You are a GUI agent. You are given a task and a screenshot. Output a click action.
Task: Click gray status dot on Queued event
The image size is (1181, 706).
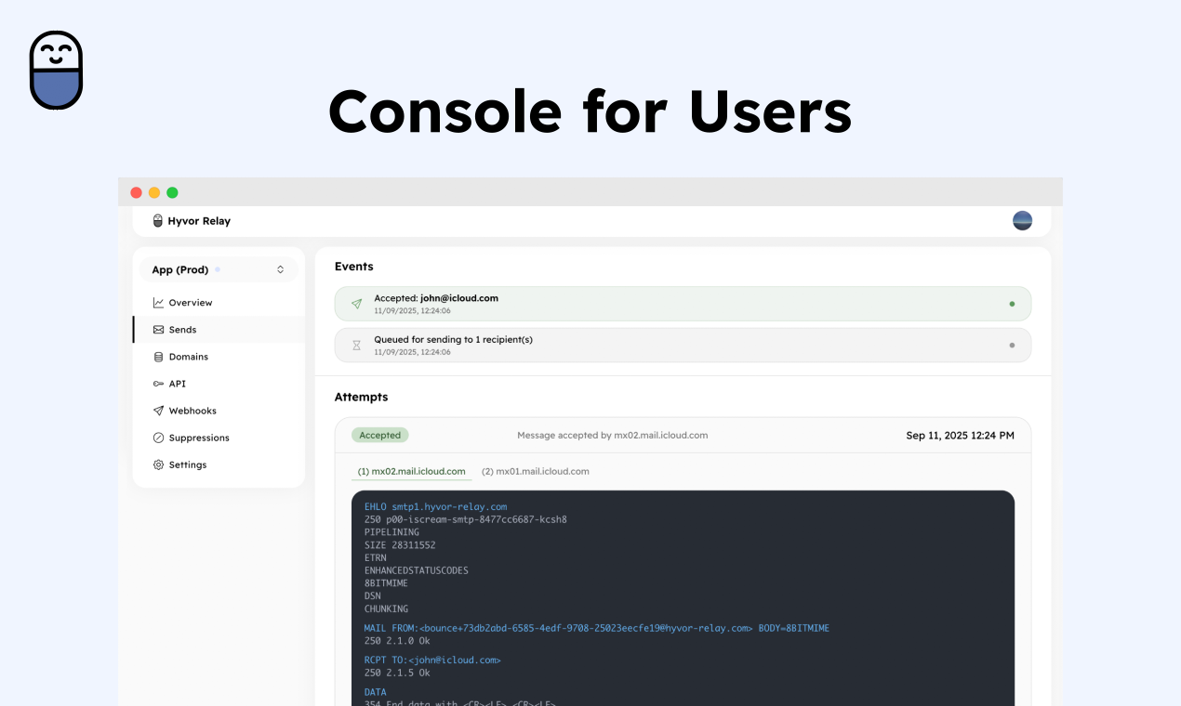pos(1012,346)
